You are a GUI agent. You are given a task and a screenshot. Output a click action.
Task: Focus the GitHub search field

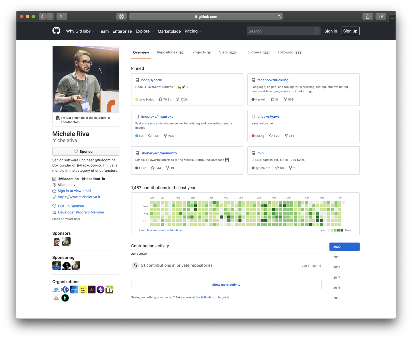pos(283,31)
